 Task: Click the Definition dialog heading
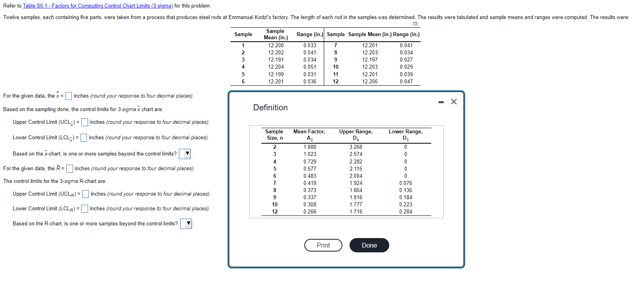[271, 108]
